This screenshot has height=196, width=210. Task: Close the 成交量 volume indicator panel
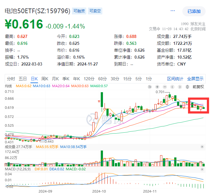pyautogui.click(x=202, y=147)
